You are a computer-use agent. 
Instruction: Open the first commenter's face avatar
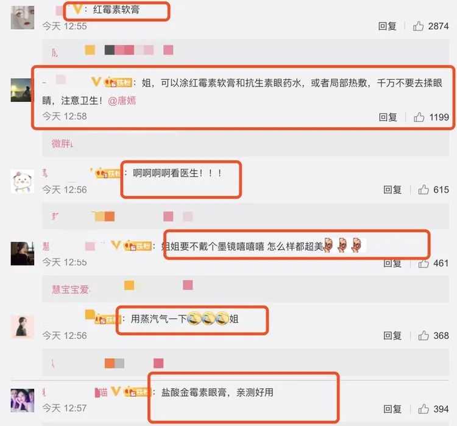[x=23, y=17]
